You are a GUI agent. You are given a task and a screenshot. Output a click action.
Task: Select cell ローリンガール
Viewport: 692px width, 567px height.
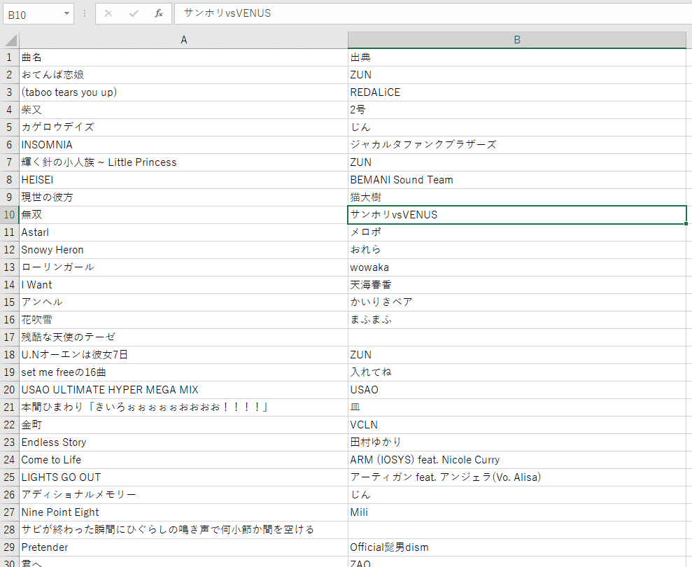183,267
